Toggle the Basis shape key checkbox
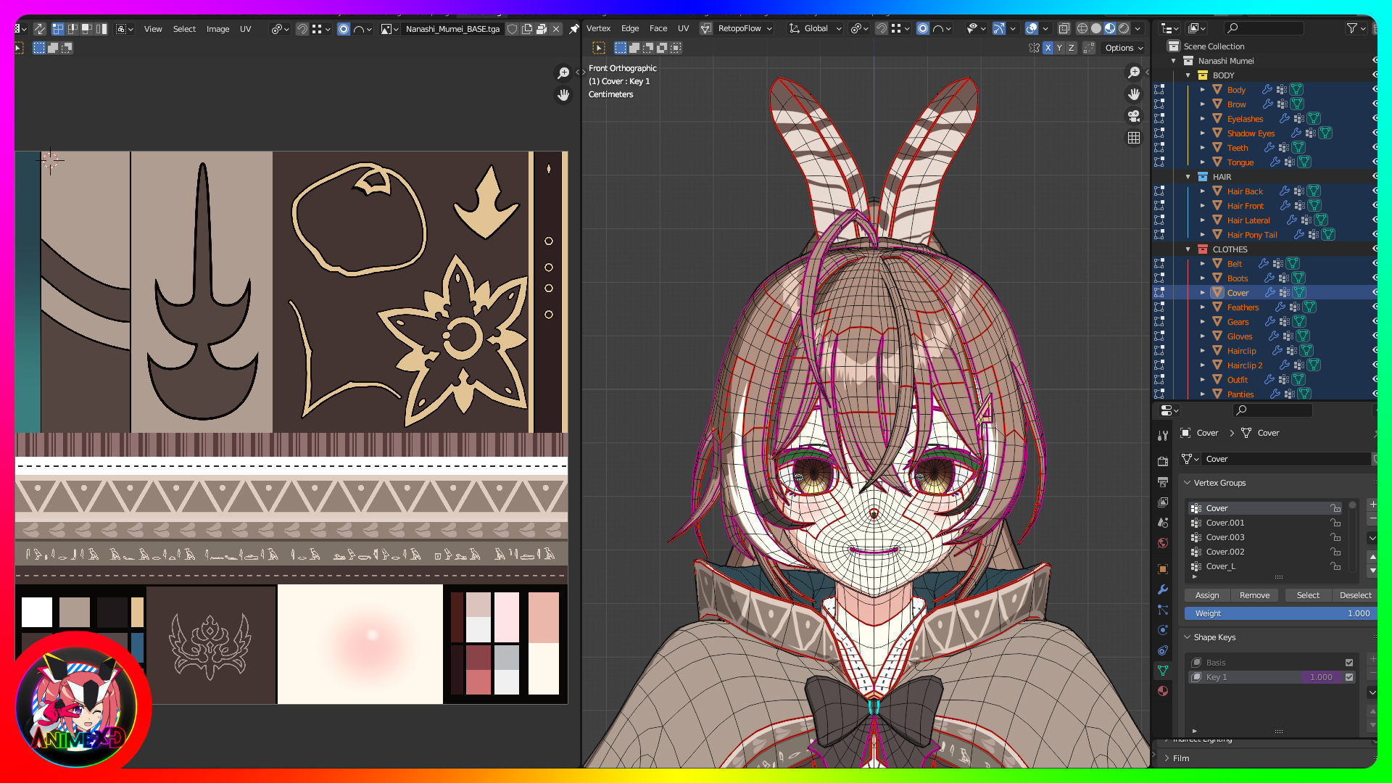Screen dimensions: 1392x783 click(1349, 663)
